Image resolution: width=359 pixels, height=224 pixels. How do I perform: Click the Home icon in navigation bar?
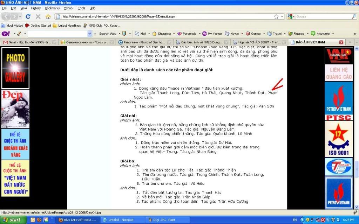(x=48, y=16)
